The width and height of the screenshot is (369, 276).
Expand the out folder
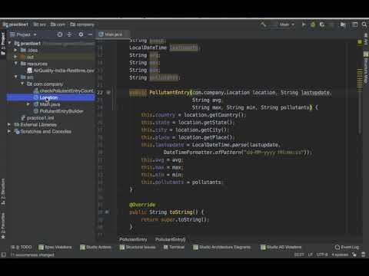(x=15, y=57)
